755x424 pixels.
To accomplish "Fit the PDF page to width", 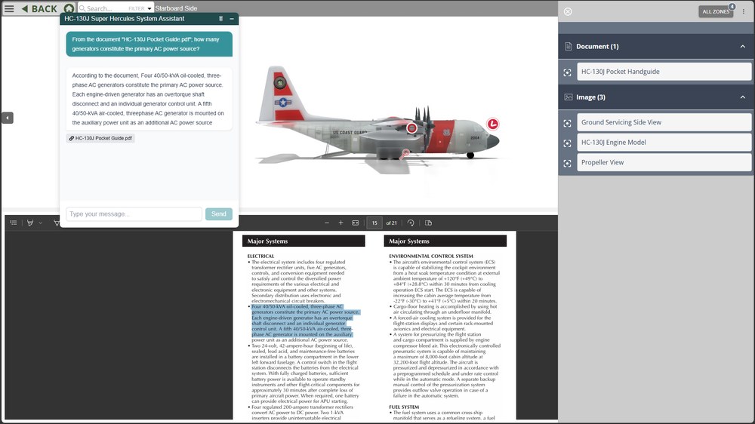I will [356, 223].
